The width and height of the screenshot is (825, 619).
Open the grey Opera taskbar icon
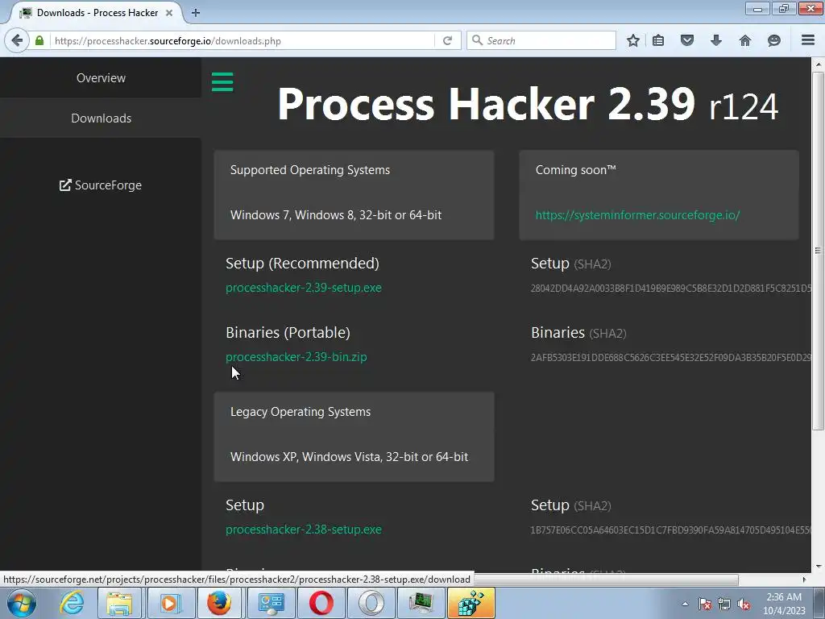pos(371,603)
